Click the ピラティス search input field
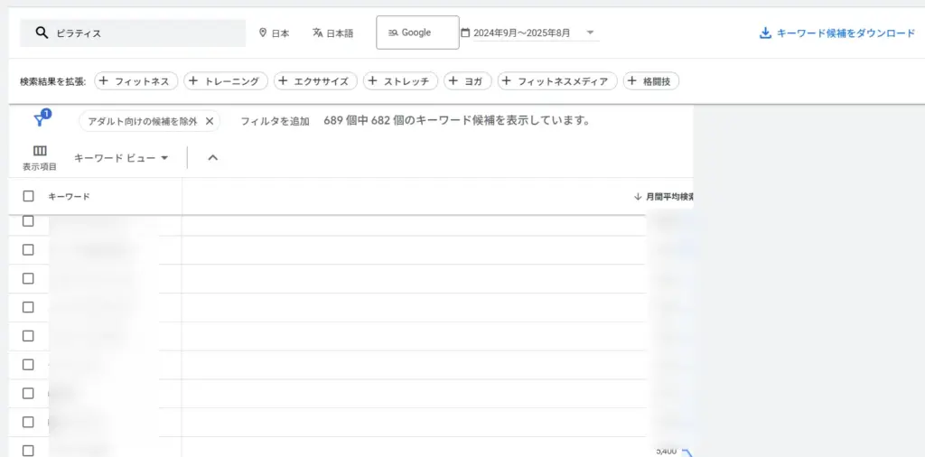 [x=145, y=33]
